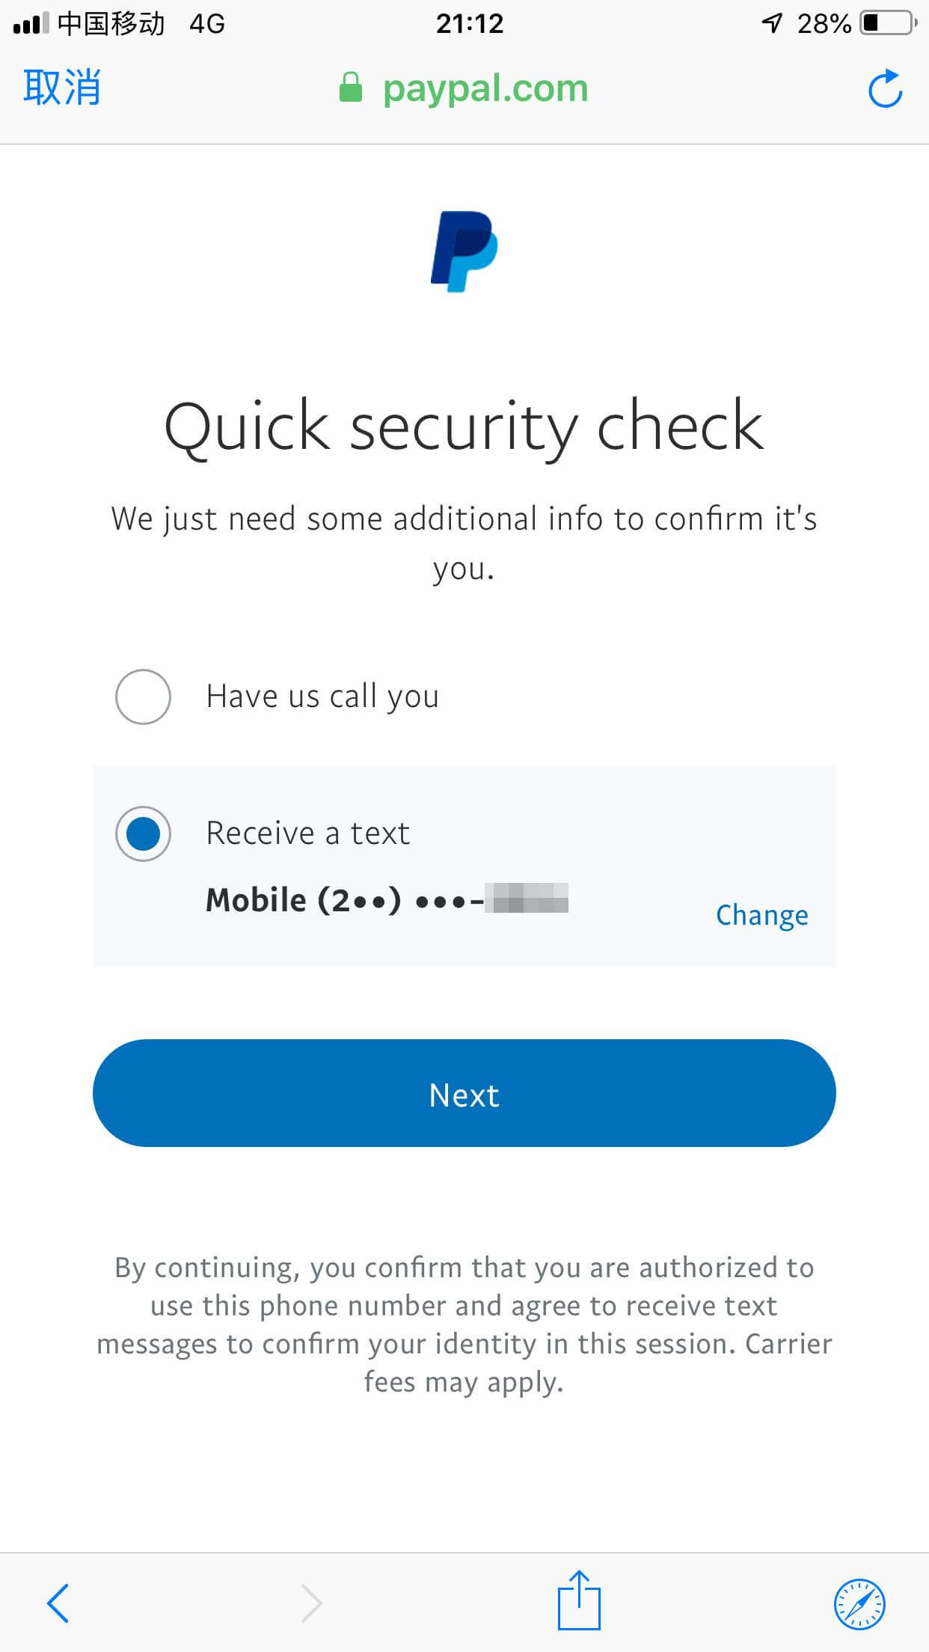Tap the "Quick security check" heading
The image size is (929, 1652).
(x=464, y=426)
